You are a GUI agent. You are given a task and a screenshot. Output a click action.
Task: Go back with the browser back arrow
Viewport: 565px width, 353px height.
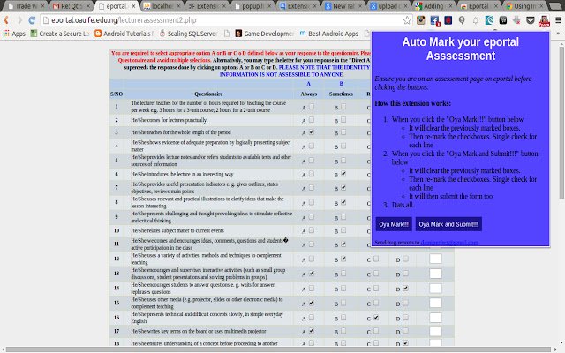point(6,20)
